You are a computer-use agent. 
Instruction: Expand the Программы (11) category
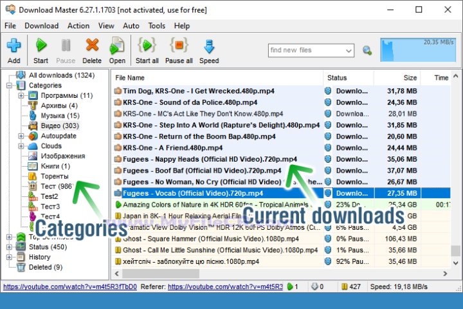[21, 95]
